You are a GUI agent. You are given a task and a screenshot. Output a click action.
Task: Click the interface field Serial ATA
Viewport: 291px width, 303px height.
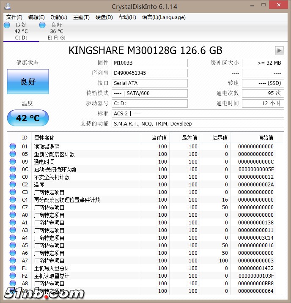(149, 83)
